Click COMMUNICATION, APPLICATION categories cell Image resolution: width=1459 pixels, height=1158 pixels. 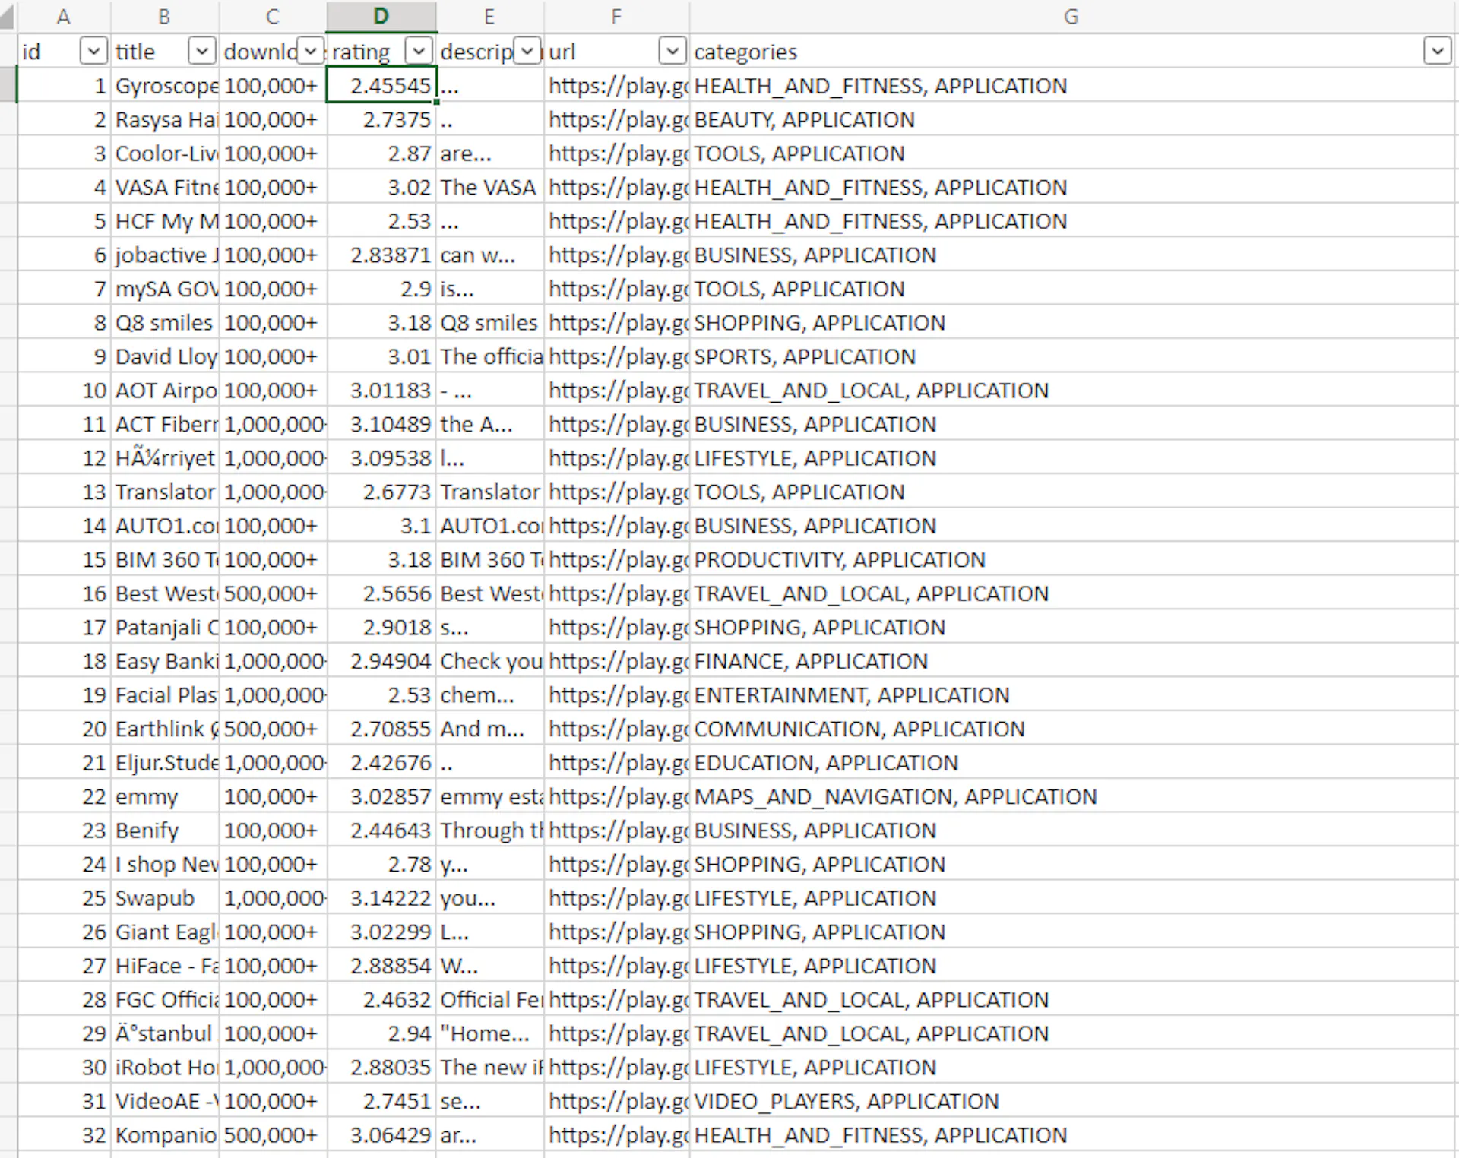[1072, 729]
